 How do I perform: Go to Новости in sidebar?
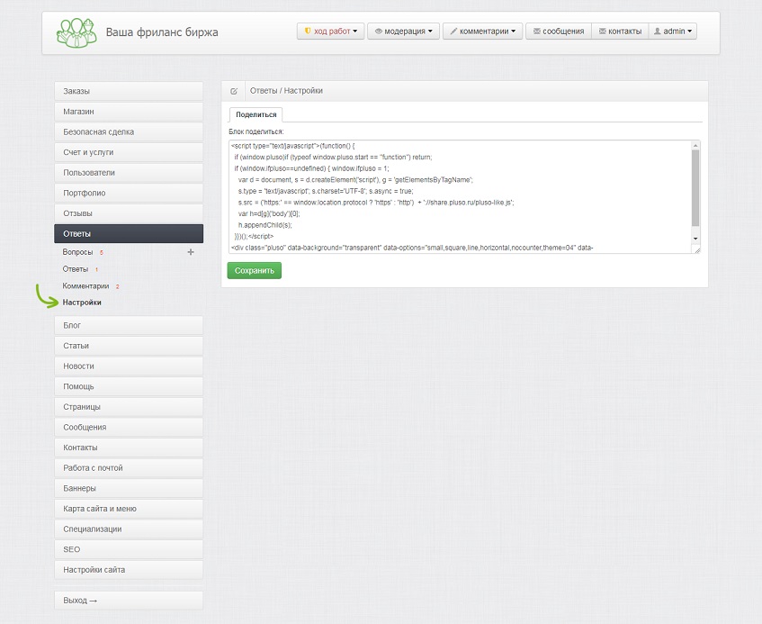[x=129, y=366]
